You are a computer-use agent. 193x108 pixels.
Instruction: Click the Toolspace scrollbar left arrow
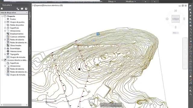2,105
